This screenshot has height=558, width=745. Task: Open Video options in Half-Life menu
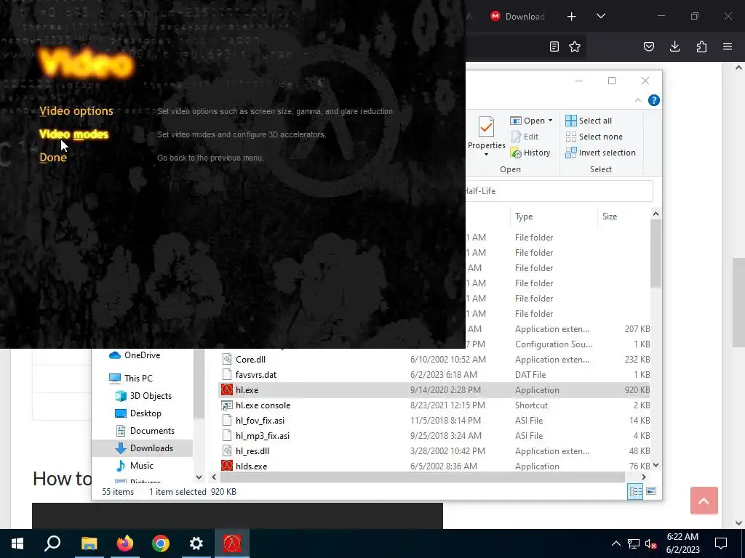click(x=76, y=111)
